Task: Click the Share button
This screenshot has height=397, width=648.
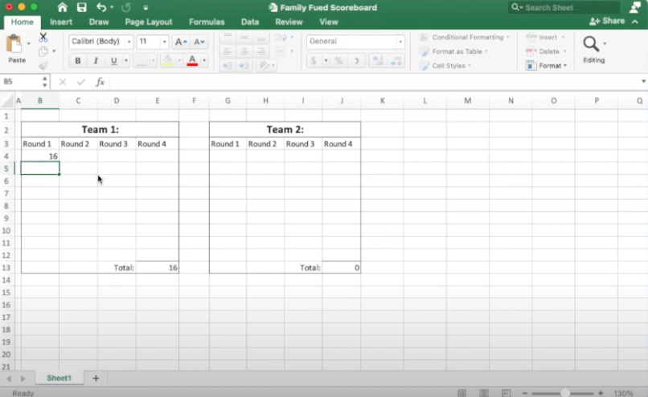Action: [x=607, y=21]
